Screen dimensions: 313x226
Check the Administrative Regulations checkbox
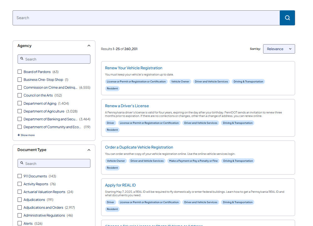click(x=19, y=215)
